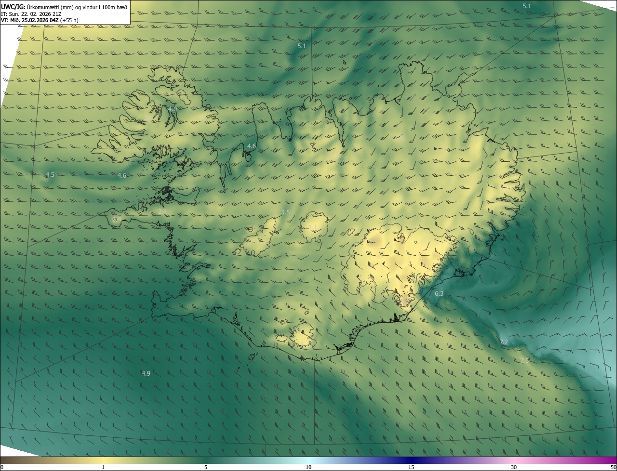
Task: Click the 2.5 value below the 7.2 label
Action: coord(524,360)
